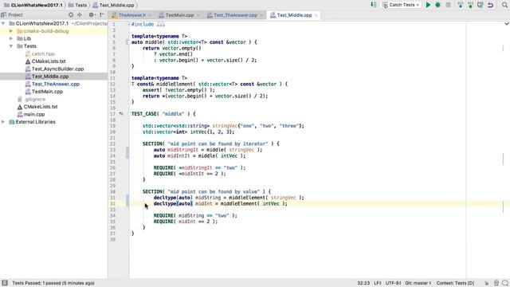The height and width of the screenshot is (287, 510).
Task: Click the run gutter icon beside TEST_CASE
Action: [x=121, y=114]
